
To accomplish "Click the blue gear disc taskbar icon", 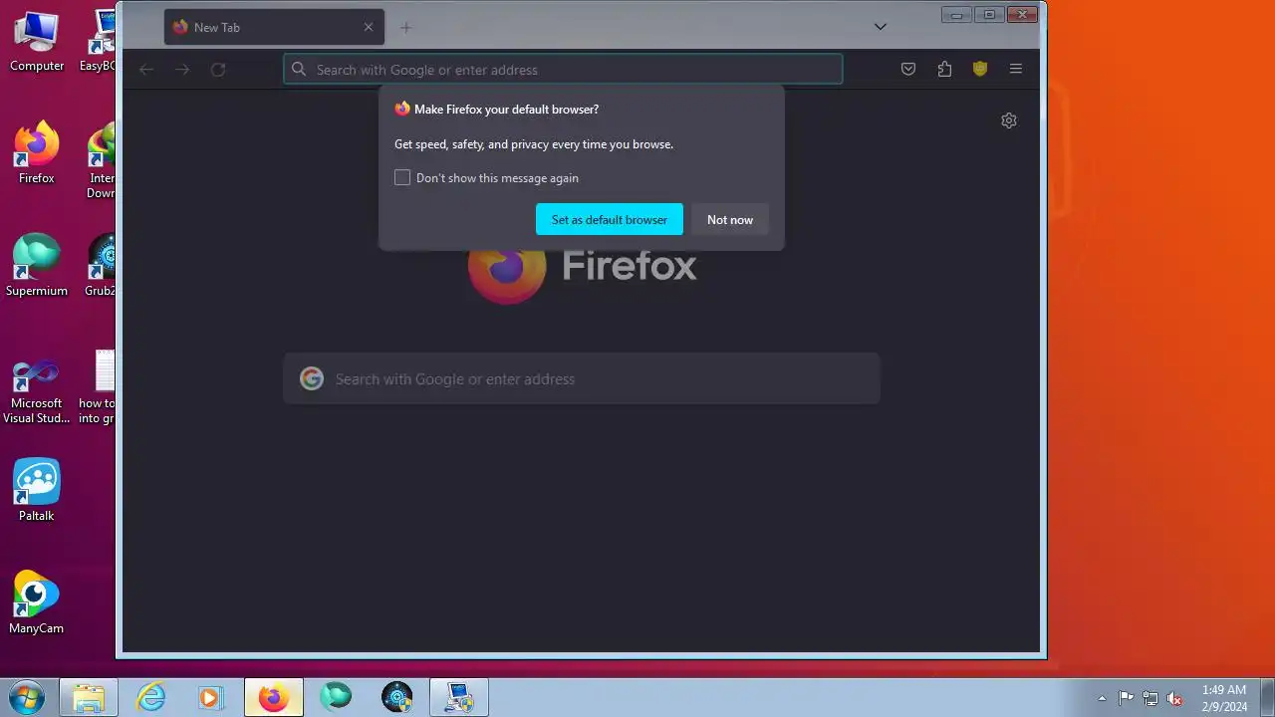I will coord(397,697).
